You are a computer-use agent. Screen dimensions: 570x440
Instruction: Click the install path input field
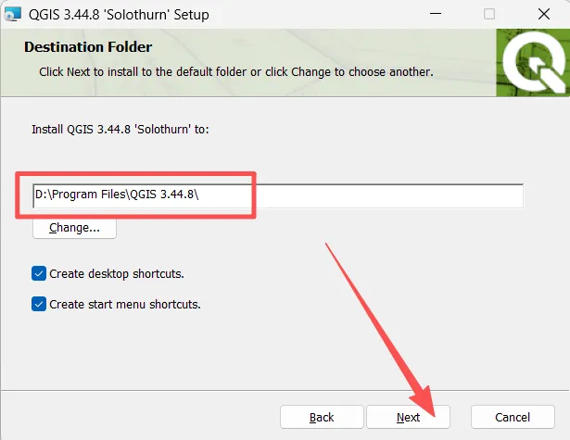click(x=278, y=196)
